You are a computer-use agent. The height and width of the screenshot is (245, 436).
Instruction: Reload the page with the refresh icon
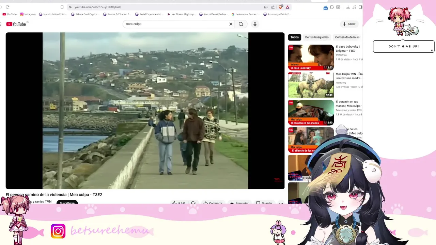click(x=7, y=7)
